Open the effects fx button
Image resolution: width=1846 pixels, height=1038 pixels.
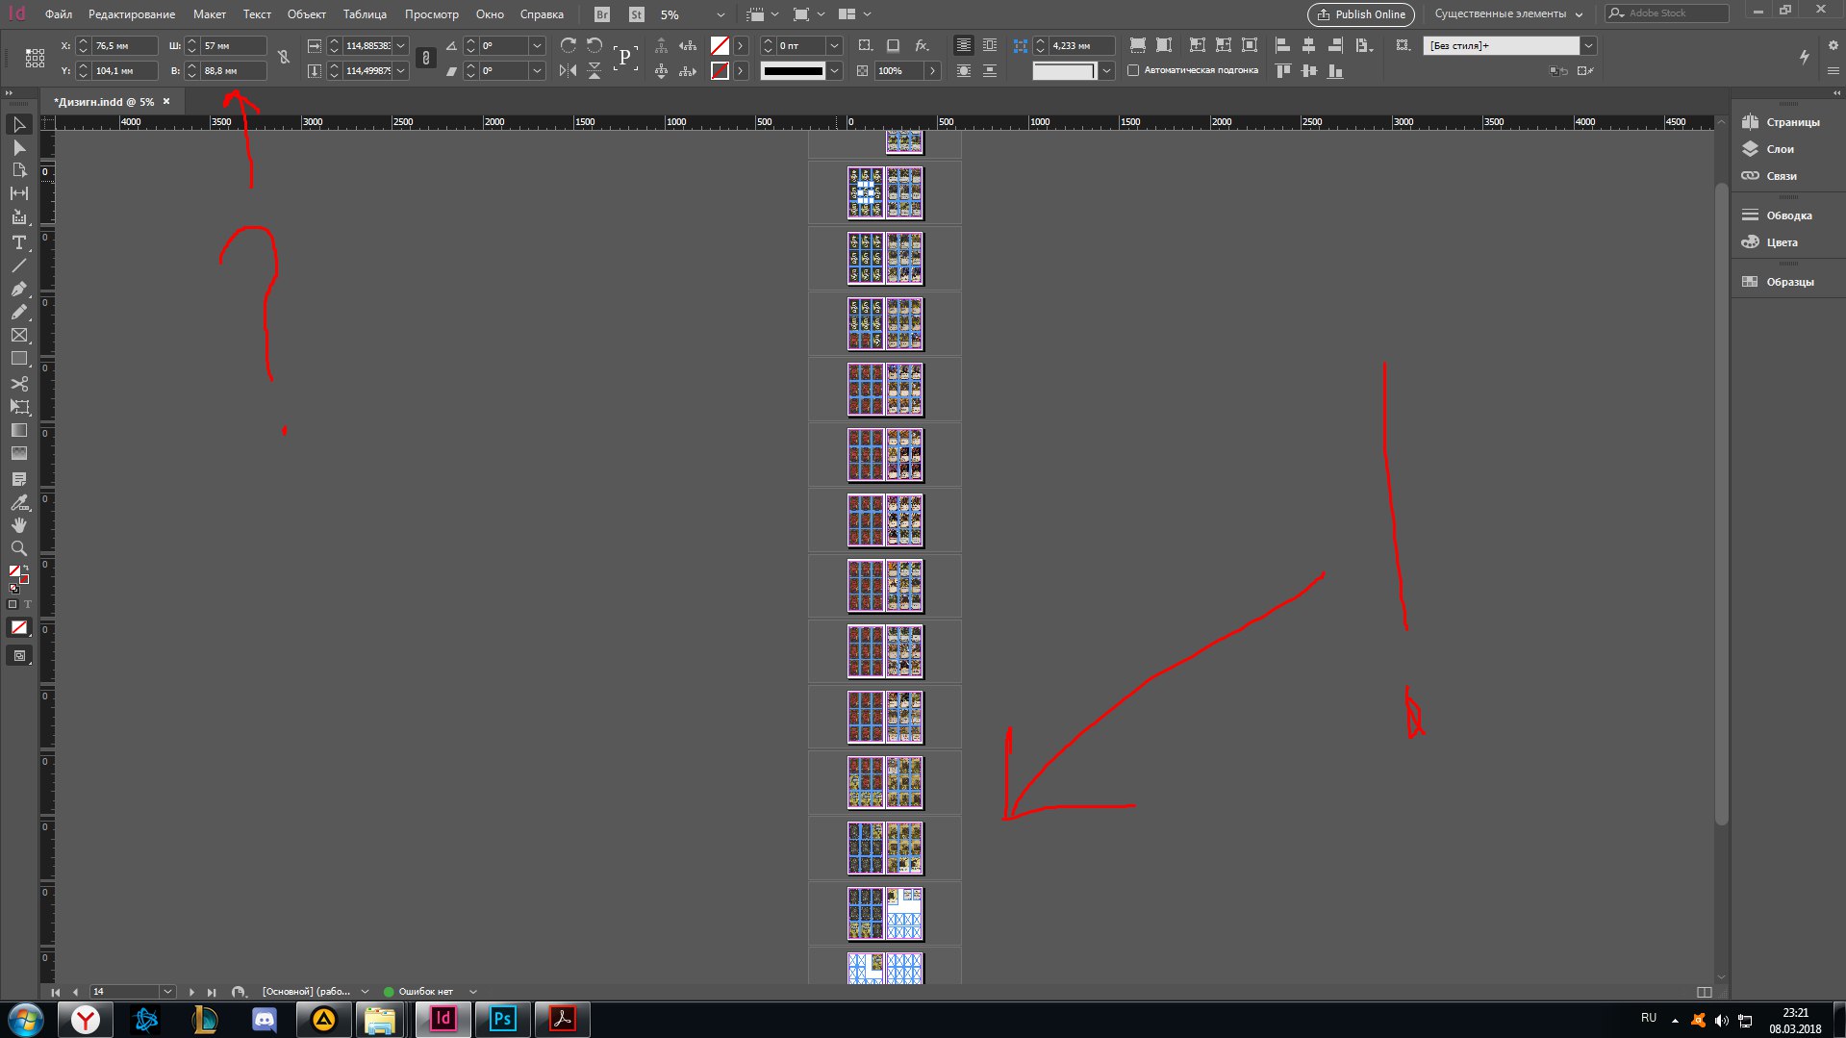tap(922, 45)
